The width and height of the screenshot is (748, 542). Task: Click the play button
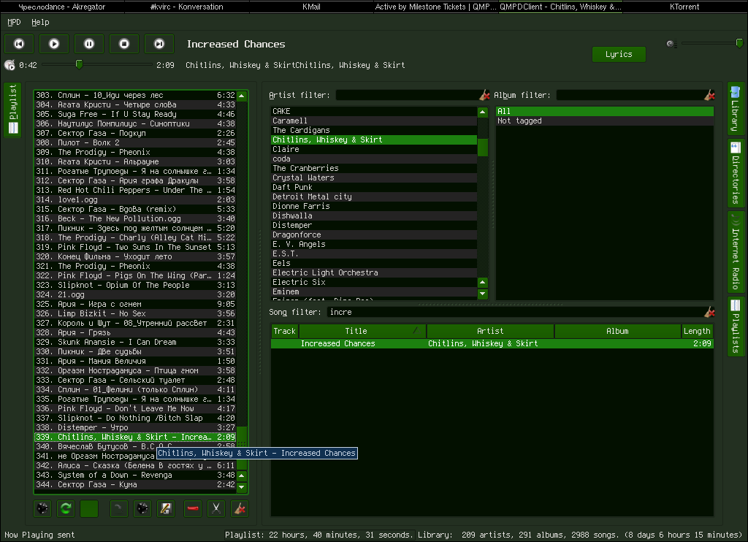point(54,44)
